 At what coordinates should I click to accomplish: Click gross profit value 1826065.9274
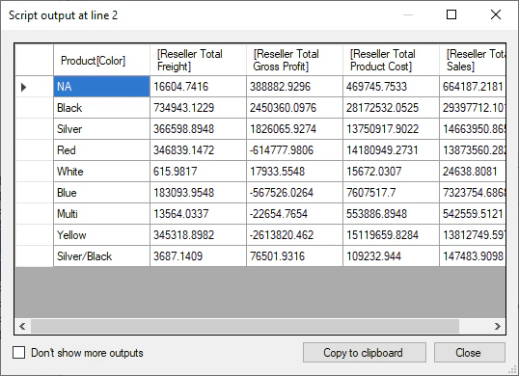[294, 129]
